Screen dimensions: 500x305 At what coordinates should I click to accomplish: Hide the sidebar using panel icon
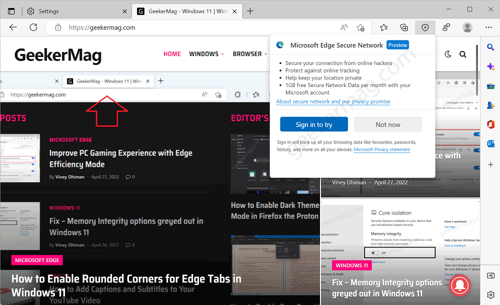point(490,275)
